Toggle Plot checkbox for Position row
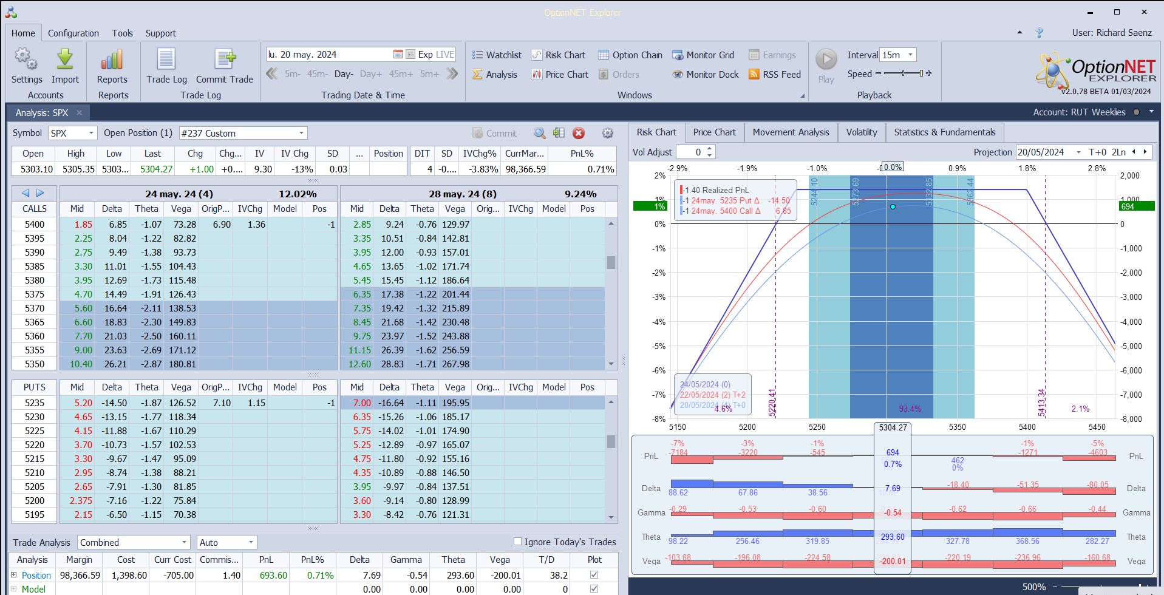 coord(594,575)
